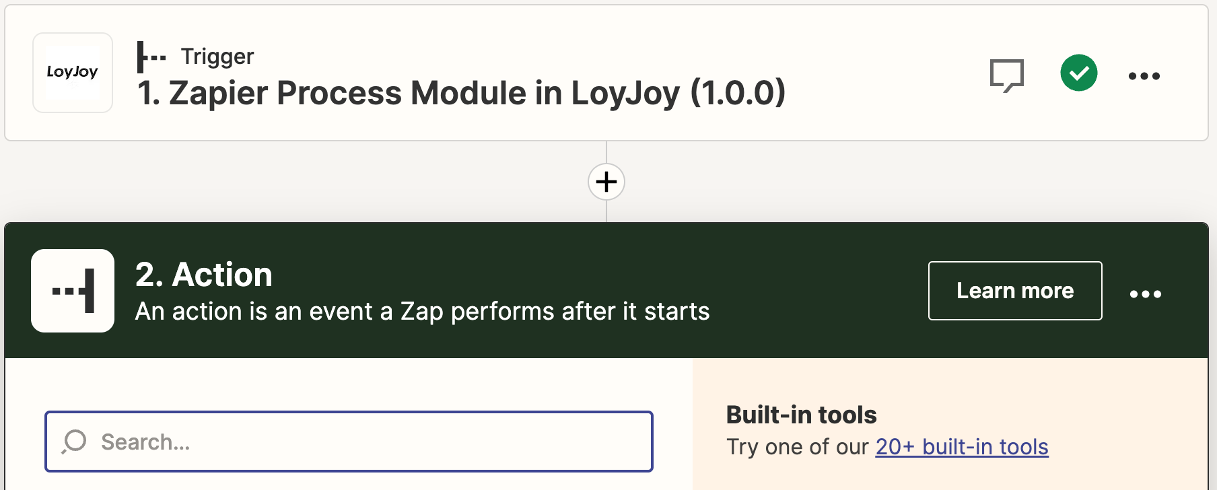Click the Built-in tools heading
The image size is (1217, 490).
tap(801, 415)
